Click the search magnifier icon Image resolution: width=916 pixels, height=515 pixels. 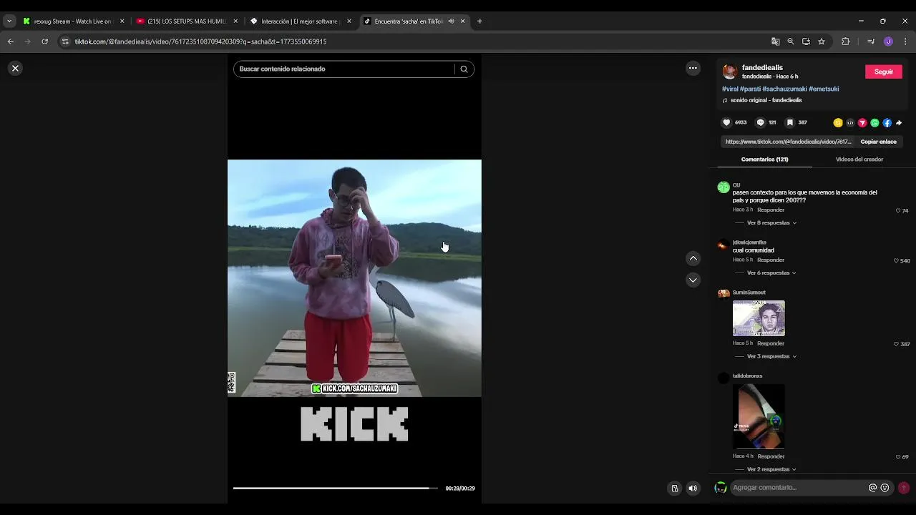(464, 69)
